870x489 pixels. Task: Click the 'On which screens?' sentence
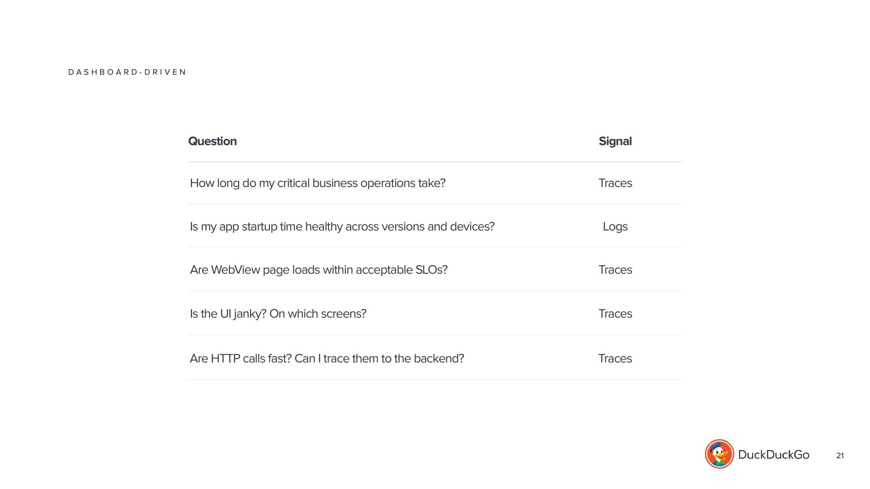pyautogui.click(x=318, y=314)
